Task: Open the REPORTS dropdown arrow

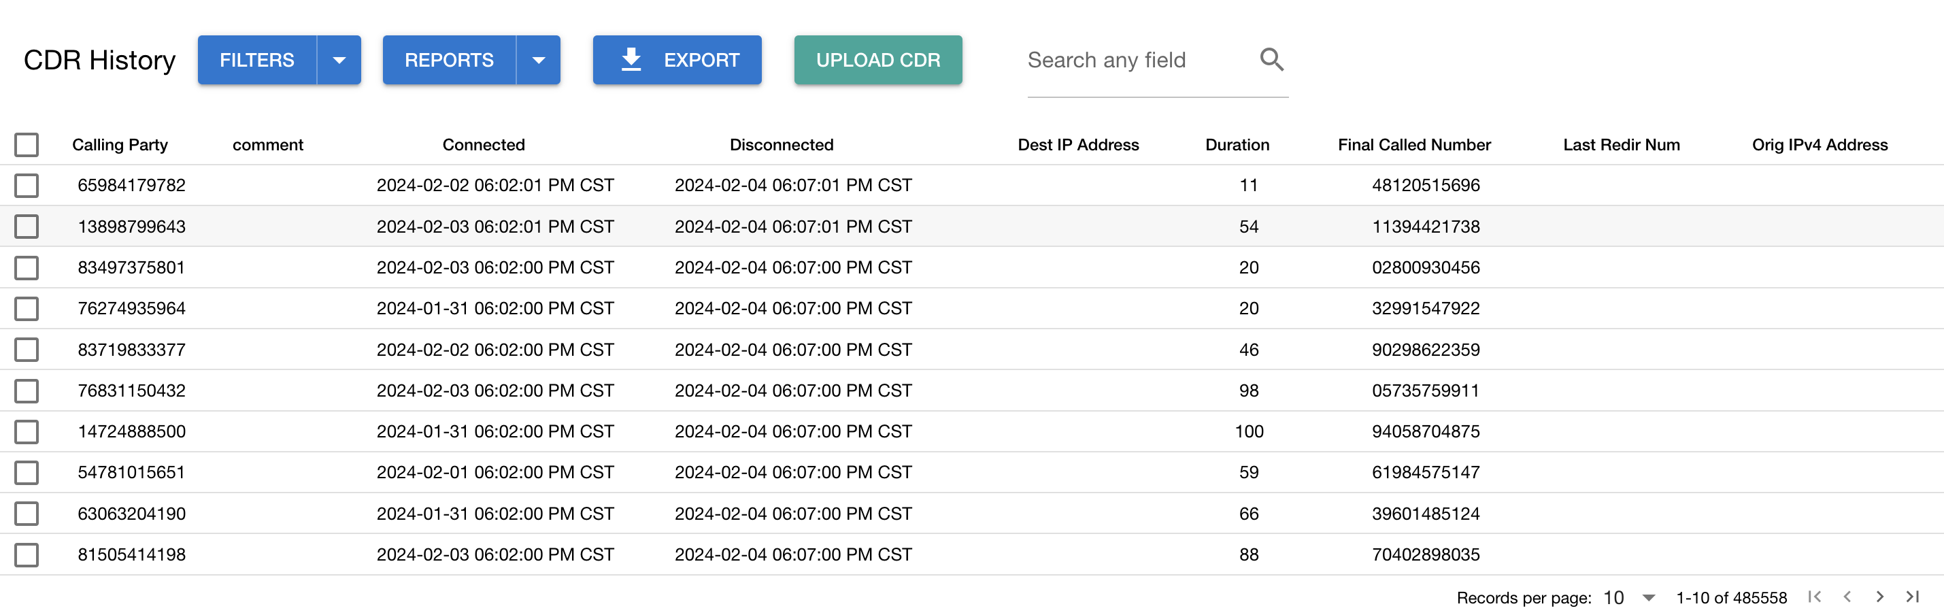Action: (539, 59)
